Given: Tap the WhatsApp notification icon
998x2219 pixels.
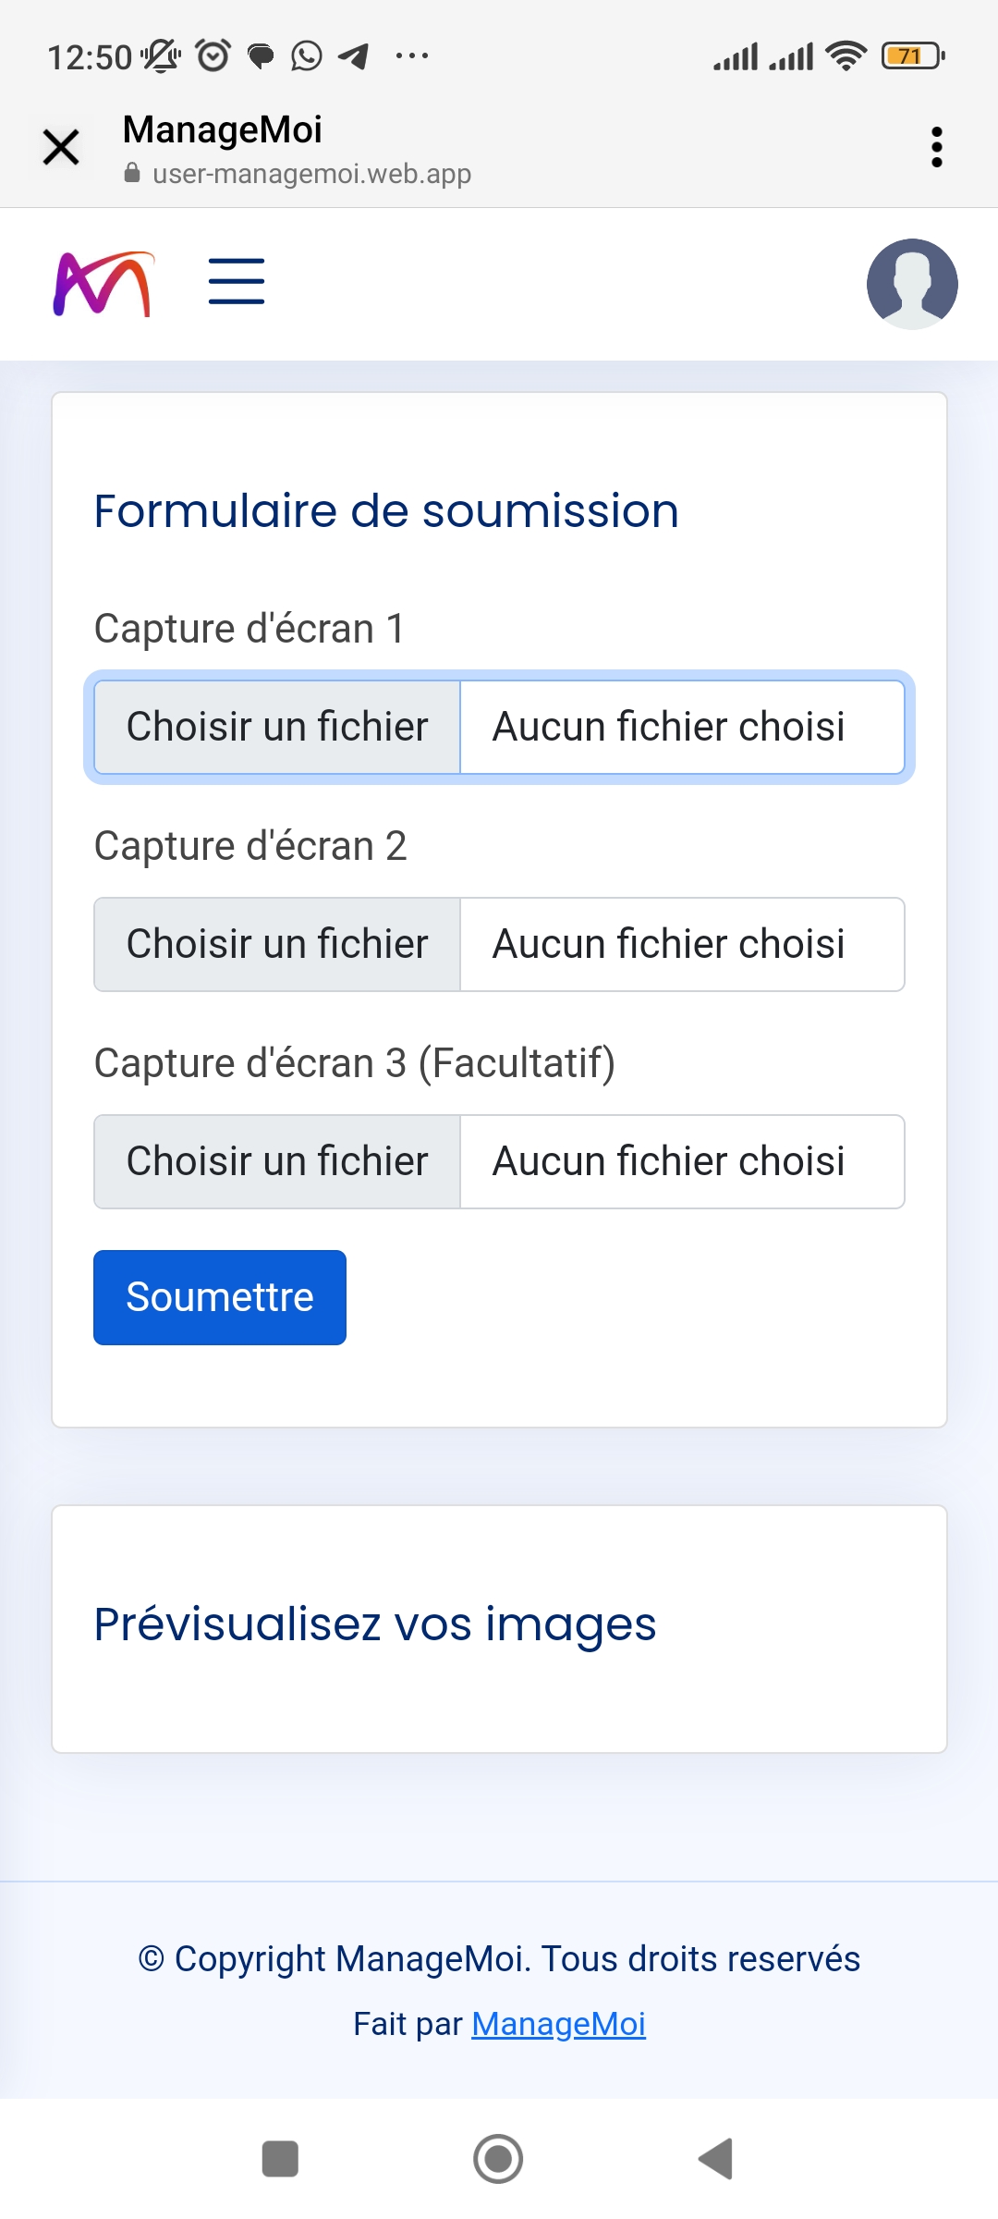Looking at the screenshot, I should 307,56.
